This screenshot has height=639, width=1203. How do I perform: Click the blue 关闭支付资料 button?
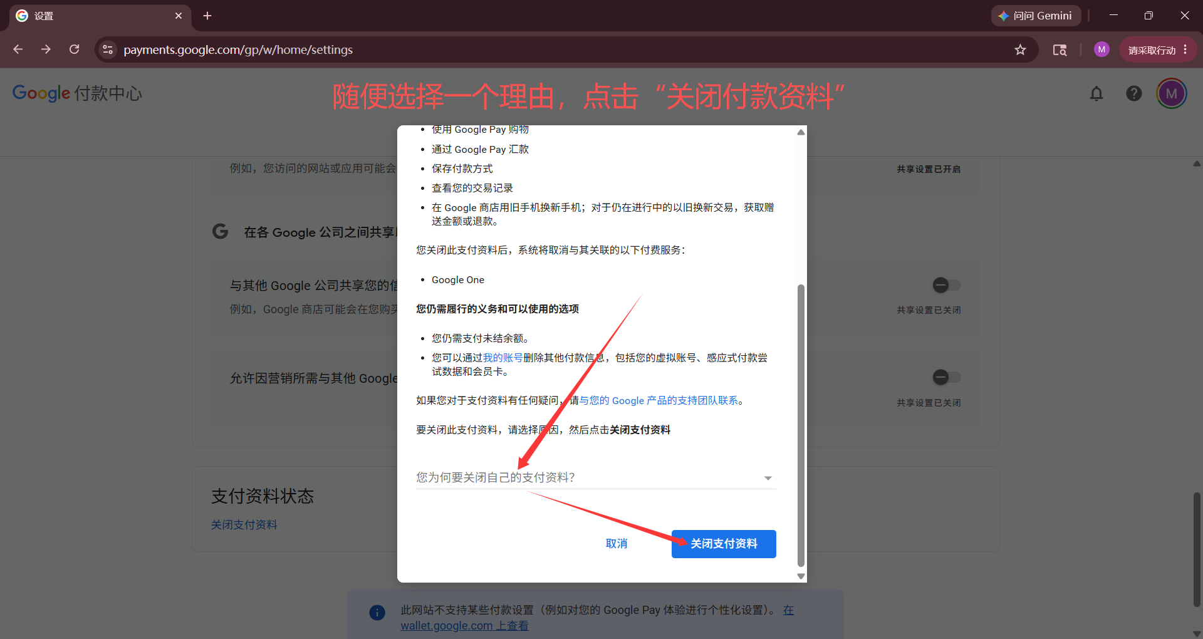(724, 544)
